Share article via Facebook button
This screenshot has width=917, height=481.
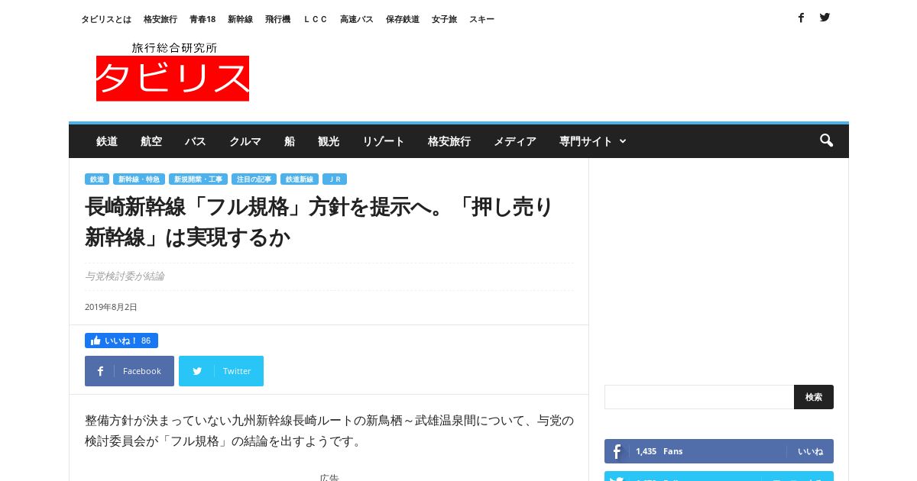click(x=129, y=371)
